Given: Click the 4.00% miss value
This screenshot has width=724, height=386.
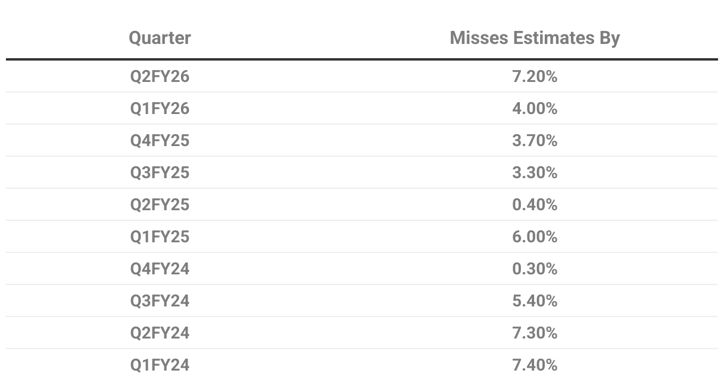Looking at the screenshot, I should click(535, 109).
